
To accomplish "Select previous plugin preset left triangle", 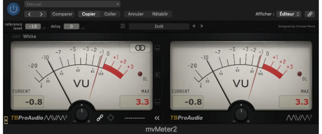I will [x=194, y=26].
